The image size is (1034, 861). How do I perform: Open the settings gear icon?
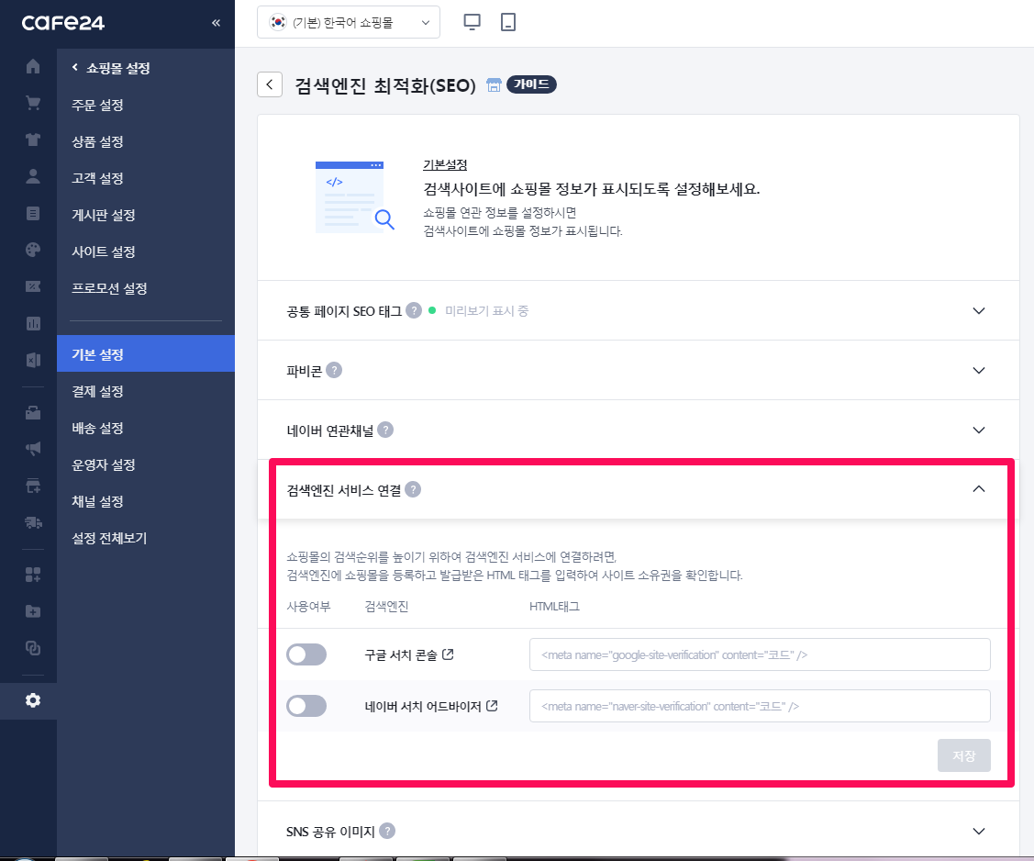tap(33, 700)
